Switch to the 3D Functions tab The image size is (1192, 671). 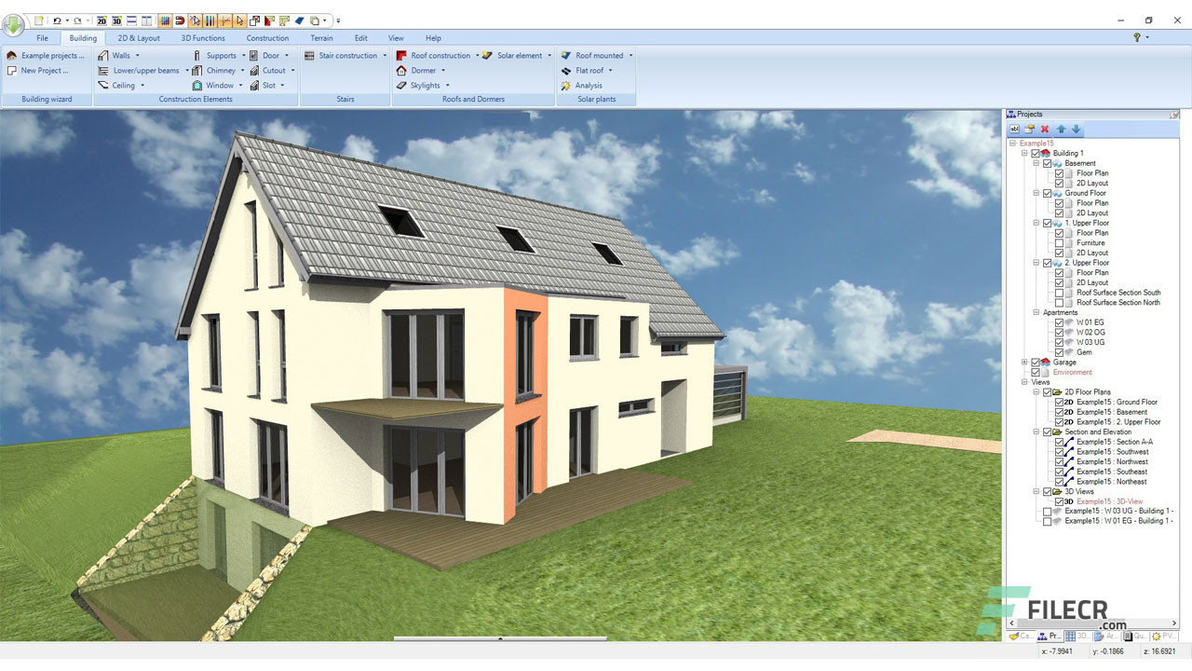point(203,38)
